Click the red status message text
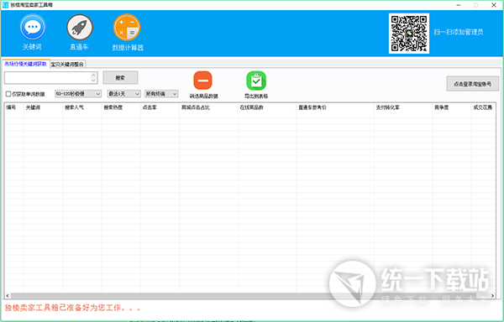Viewport: 504px width, 322px height. pyautogui.click(x=72, y=308)
